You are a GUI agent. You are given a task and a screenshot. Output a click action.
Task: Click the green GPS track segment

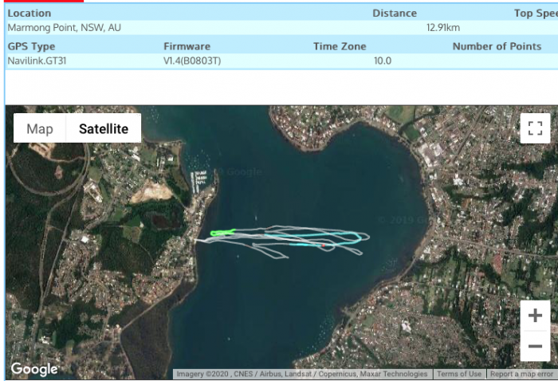coord(222,233)
